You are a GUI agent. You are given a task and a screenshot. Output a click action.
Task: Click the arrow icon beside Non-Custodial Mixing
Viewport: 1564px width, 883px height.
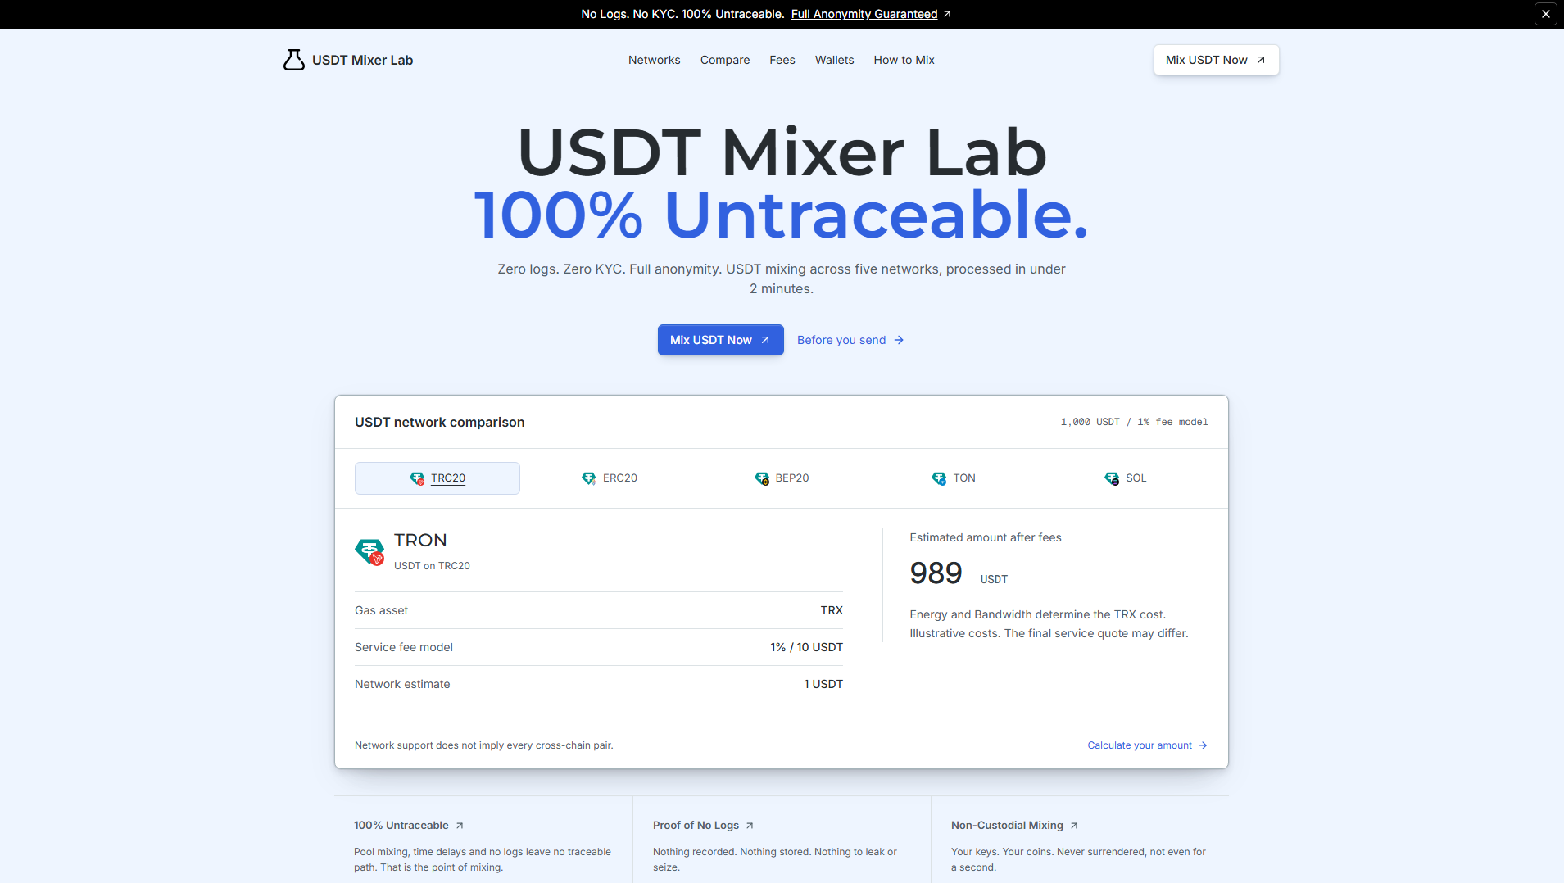1074,826
